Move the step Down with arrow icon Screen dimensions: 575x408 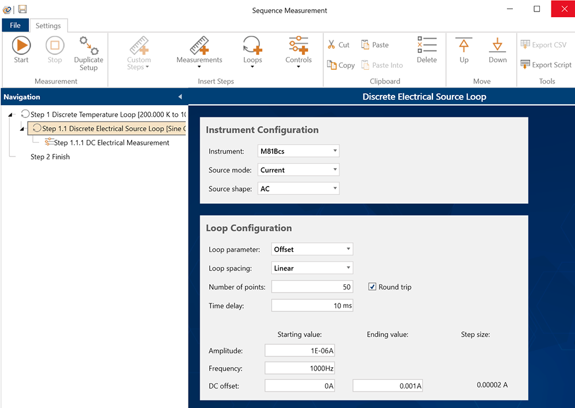pyautogui.click(x=497, y=46)
